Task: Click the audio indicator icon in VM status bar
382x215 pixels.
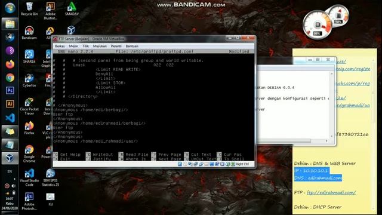Action: [190, 164]
